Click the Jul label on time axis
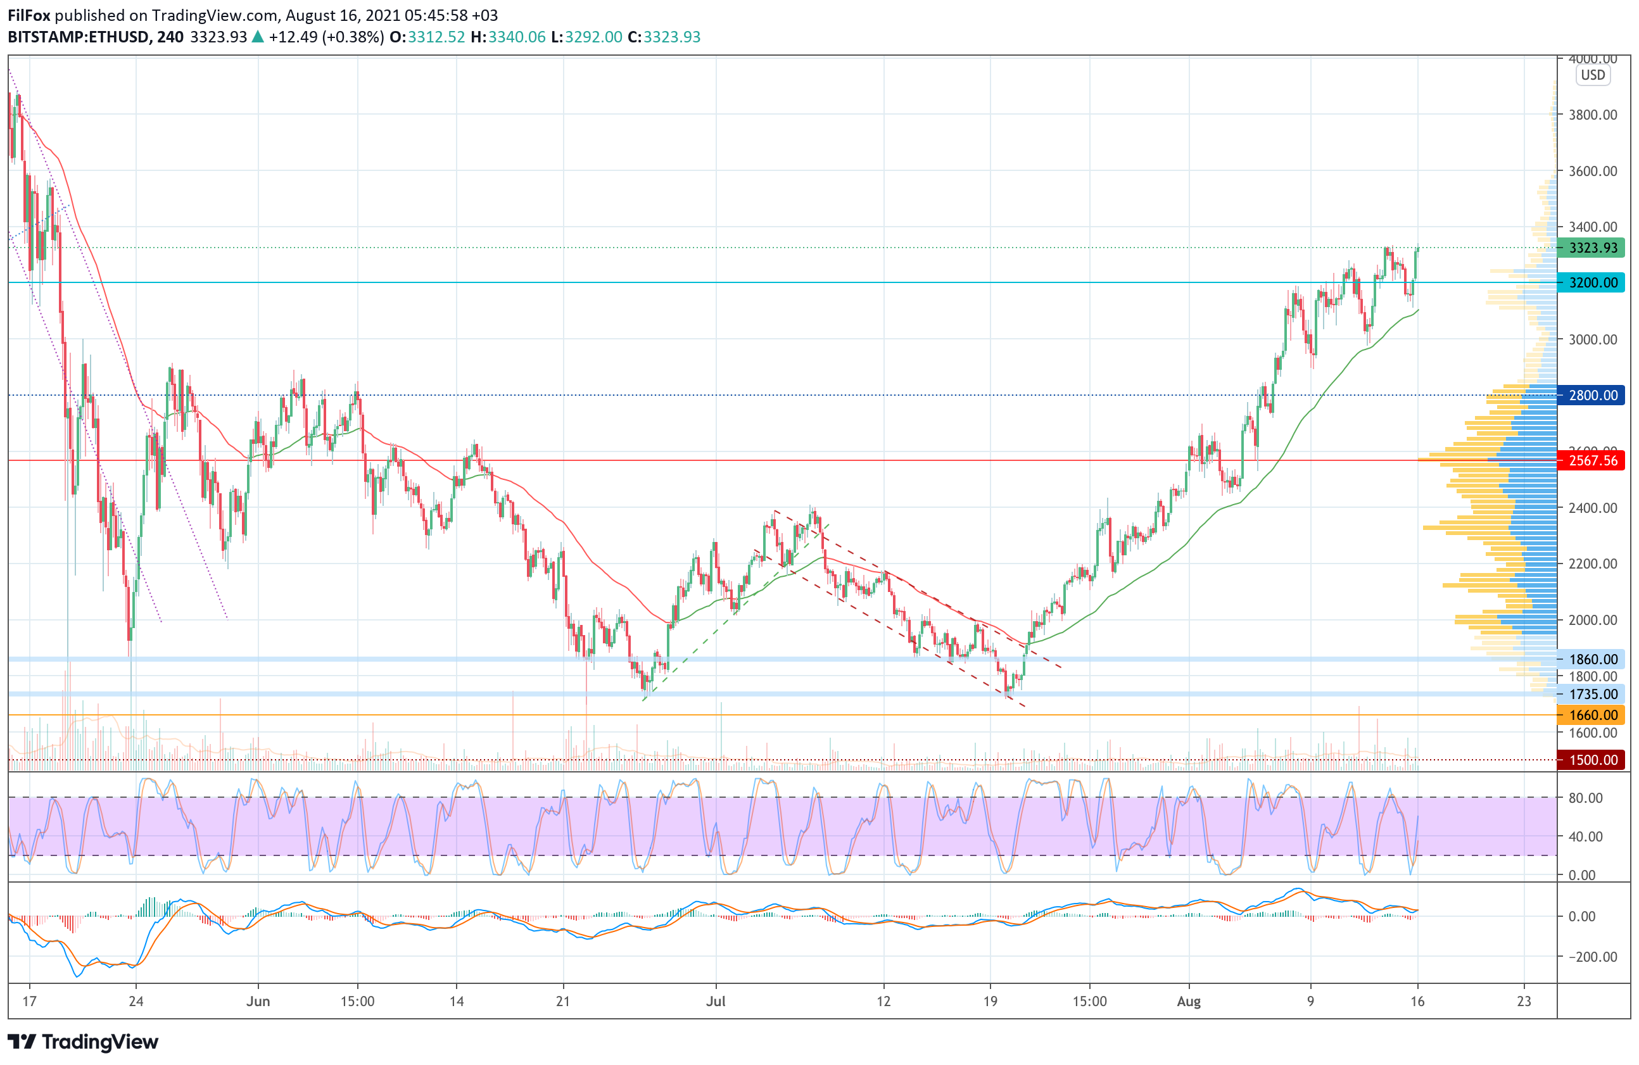1639x1065 pixels. pyautogui.click(x=716, y=1001)
